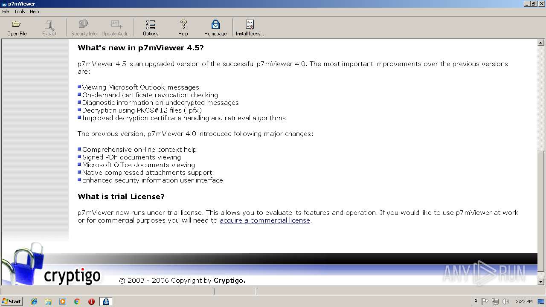Follow the acquire a commercial license link
The height and width of the screenshot is (307, 546).
coord(265,220)
